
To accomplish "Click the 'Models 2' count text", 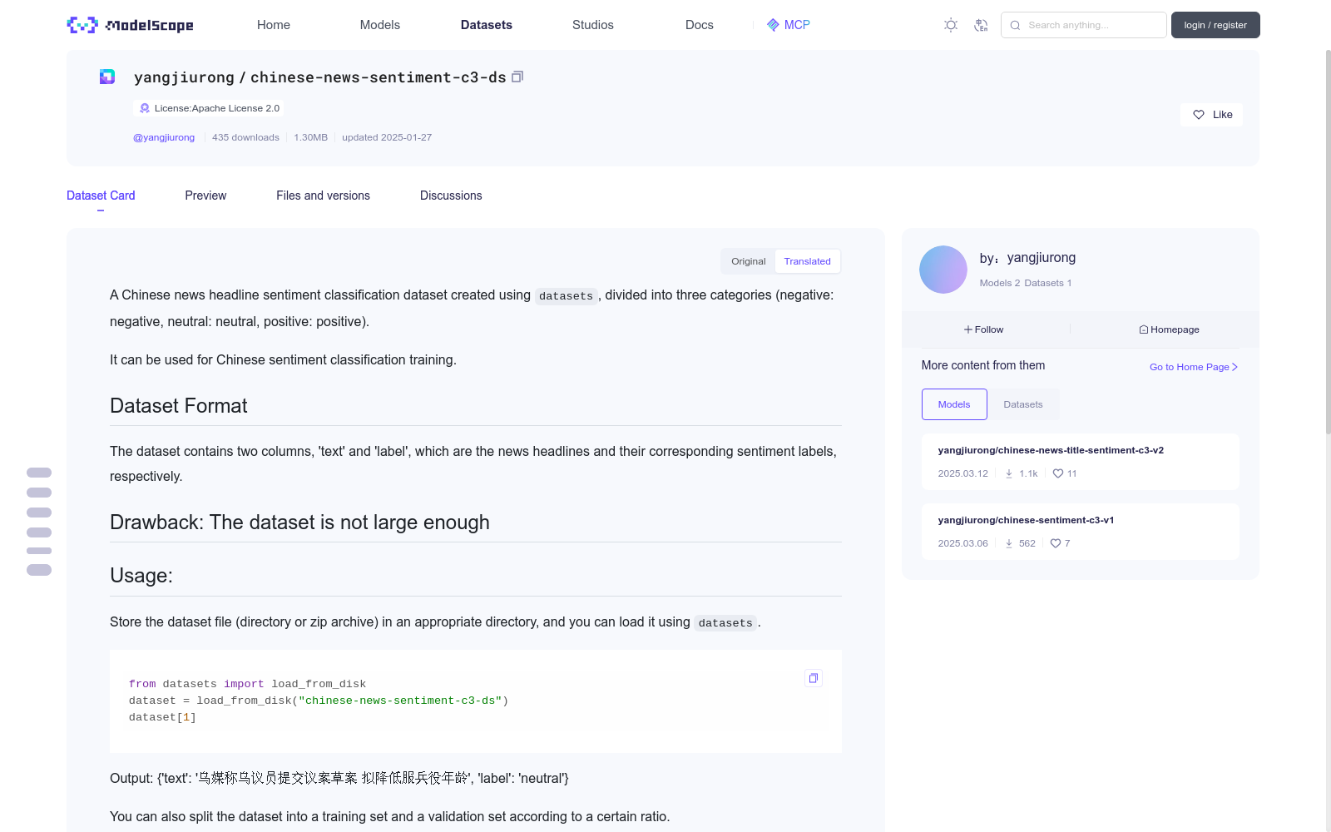I will click(x=999, y=283).
